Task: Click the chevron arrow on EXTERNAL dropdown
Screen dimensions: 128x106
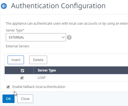Action: click(63, 37)
